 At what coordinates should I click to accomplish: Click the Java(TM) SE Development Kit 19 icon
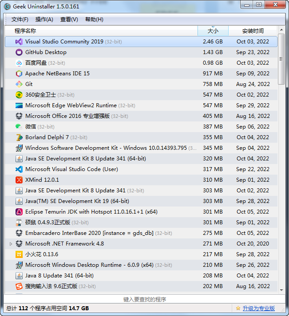19,201
